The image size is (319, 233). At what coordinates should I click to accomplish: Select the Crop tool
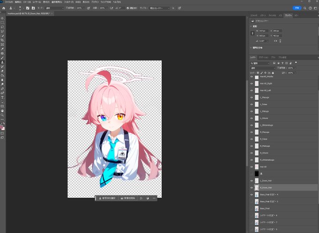coord(2,40)
